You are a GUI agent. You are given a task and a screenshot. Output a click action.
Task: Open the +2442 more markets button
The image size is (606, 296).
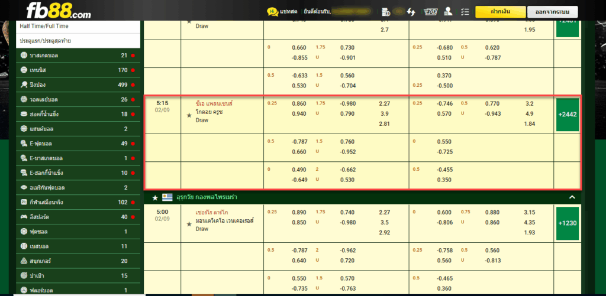(568, 115)
